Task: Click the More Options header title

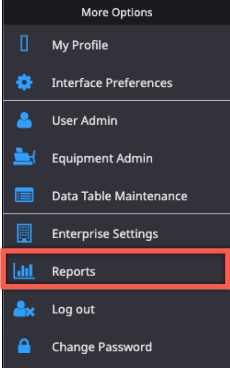Action: coord(117,12)
